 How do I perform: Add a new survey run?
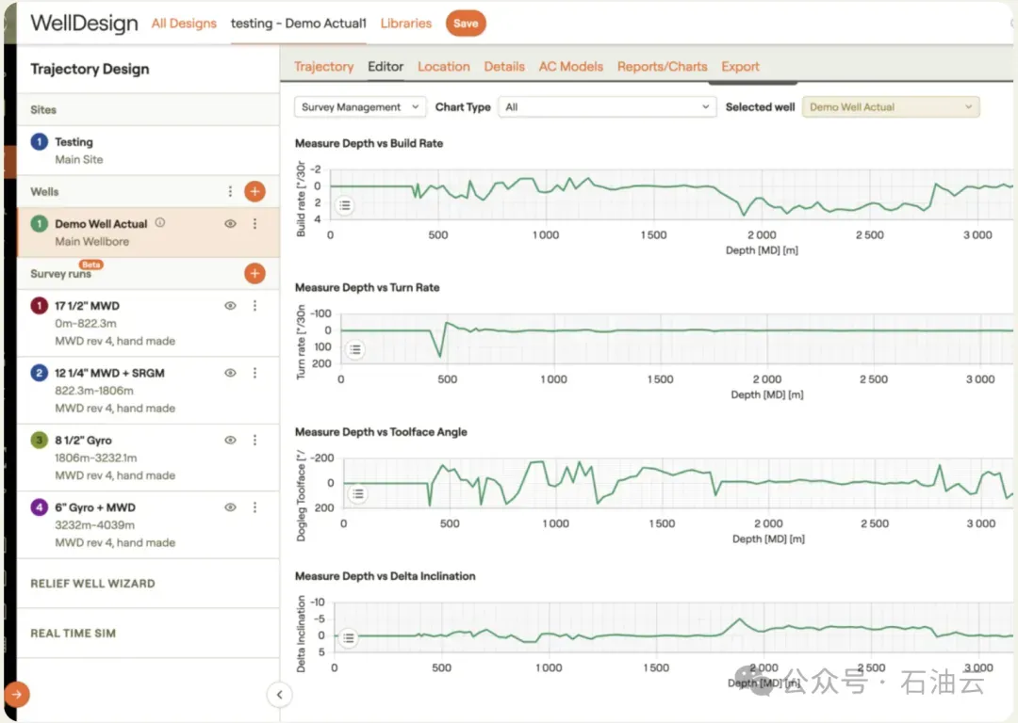coord(254,274)
